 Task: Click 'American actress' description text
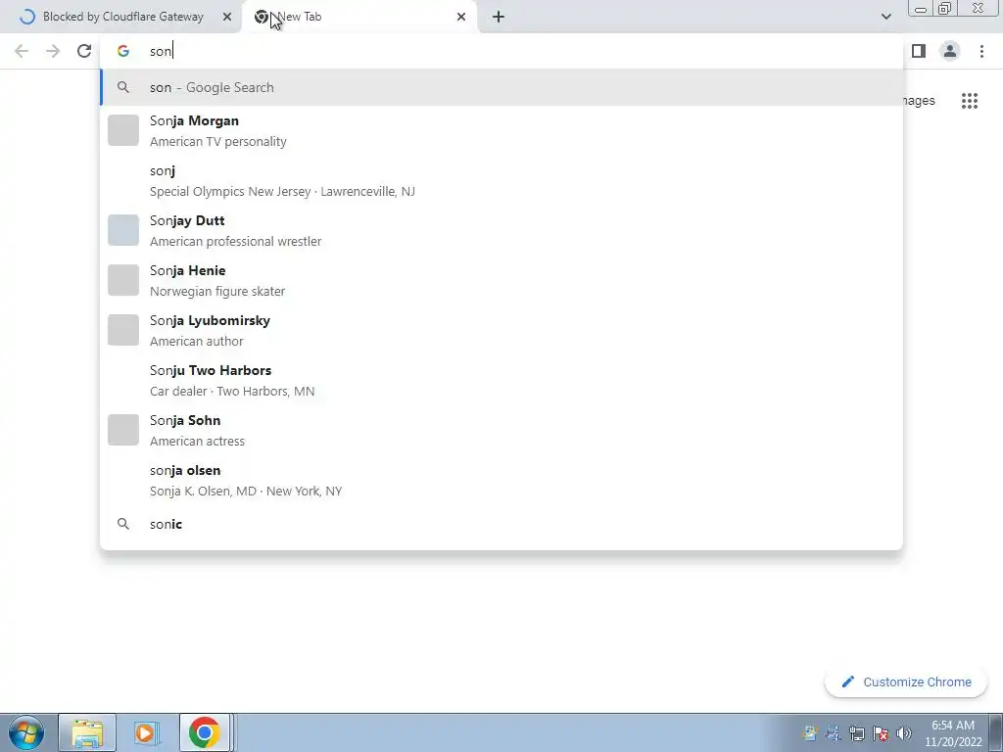click(197, 441)
